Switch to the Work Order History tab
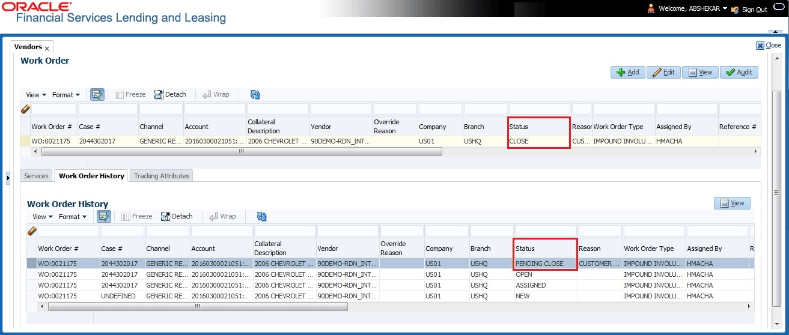The image size is (789, 335). 91,176
